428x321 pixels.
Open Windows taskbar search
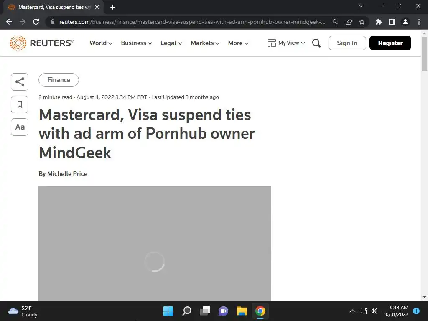coord(187,311)
